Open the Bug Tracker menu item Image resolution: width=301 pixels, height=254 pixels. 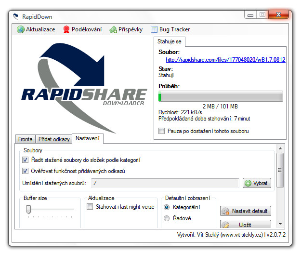tap(170, 29)
